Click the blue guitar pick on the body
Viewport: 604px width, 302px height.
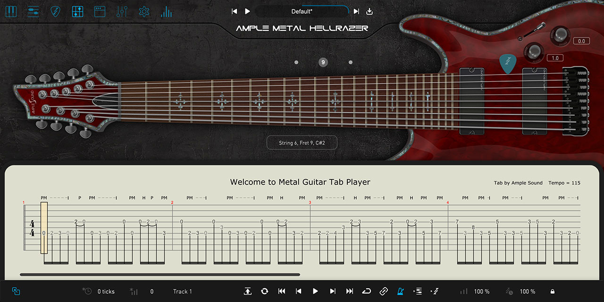point(508,63)
